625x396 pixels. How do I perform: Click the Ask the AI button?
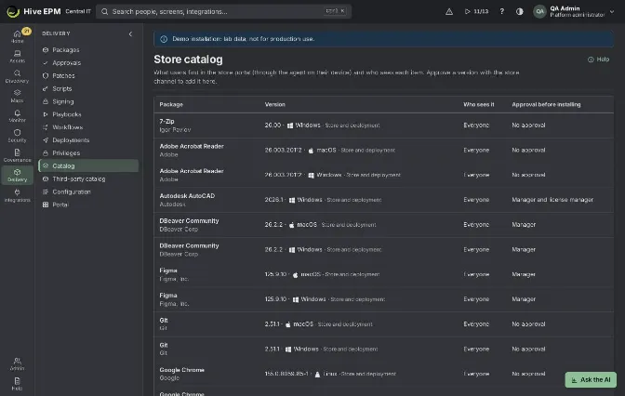click(x=591, y=379)
